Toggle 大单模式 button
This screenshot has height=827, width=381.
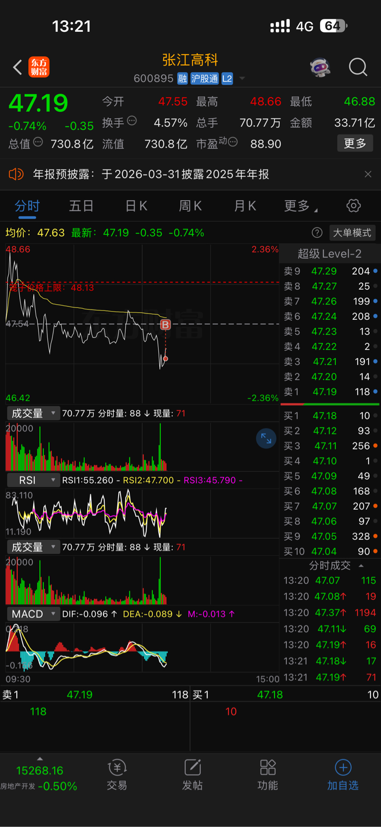click(352, 232)
